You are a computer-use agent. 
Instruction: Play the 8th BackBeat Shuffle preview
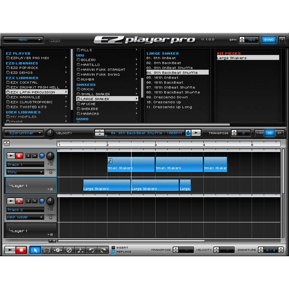(196, 133)
